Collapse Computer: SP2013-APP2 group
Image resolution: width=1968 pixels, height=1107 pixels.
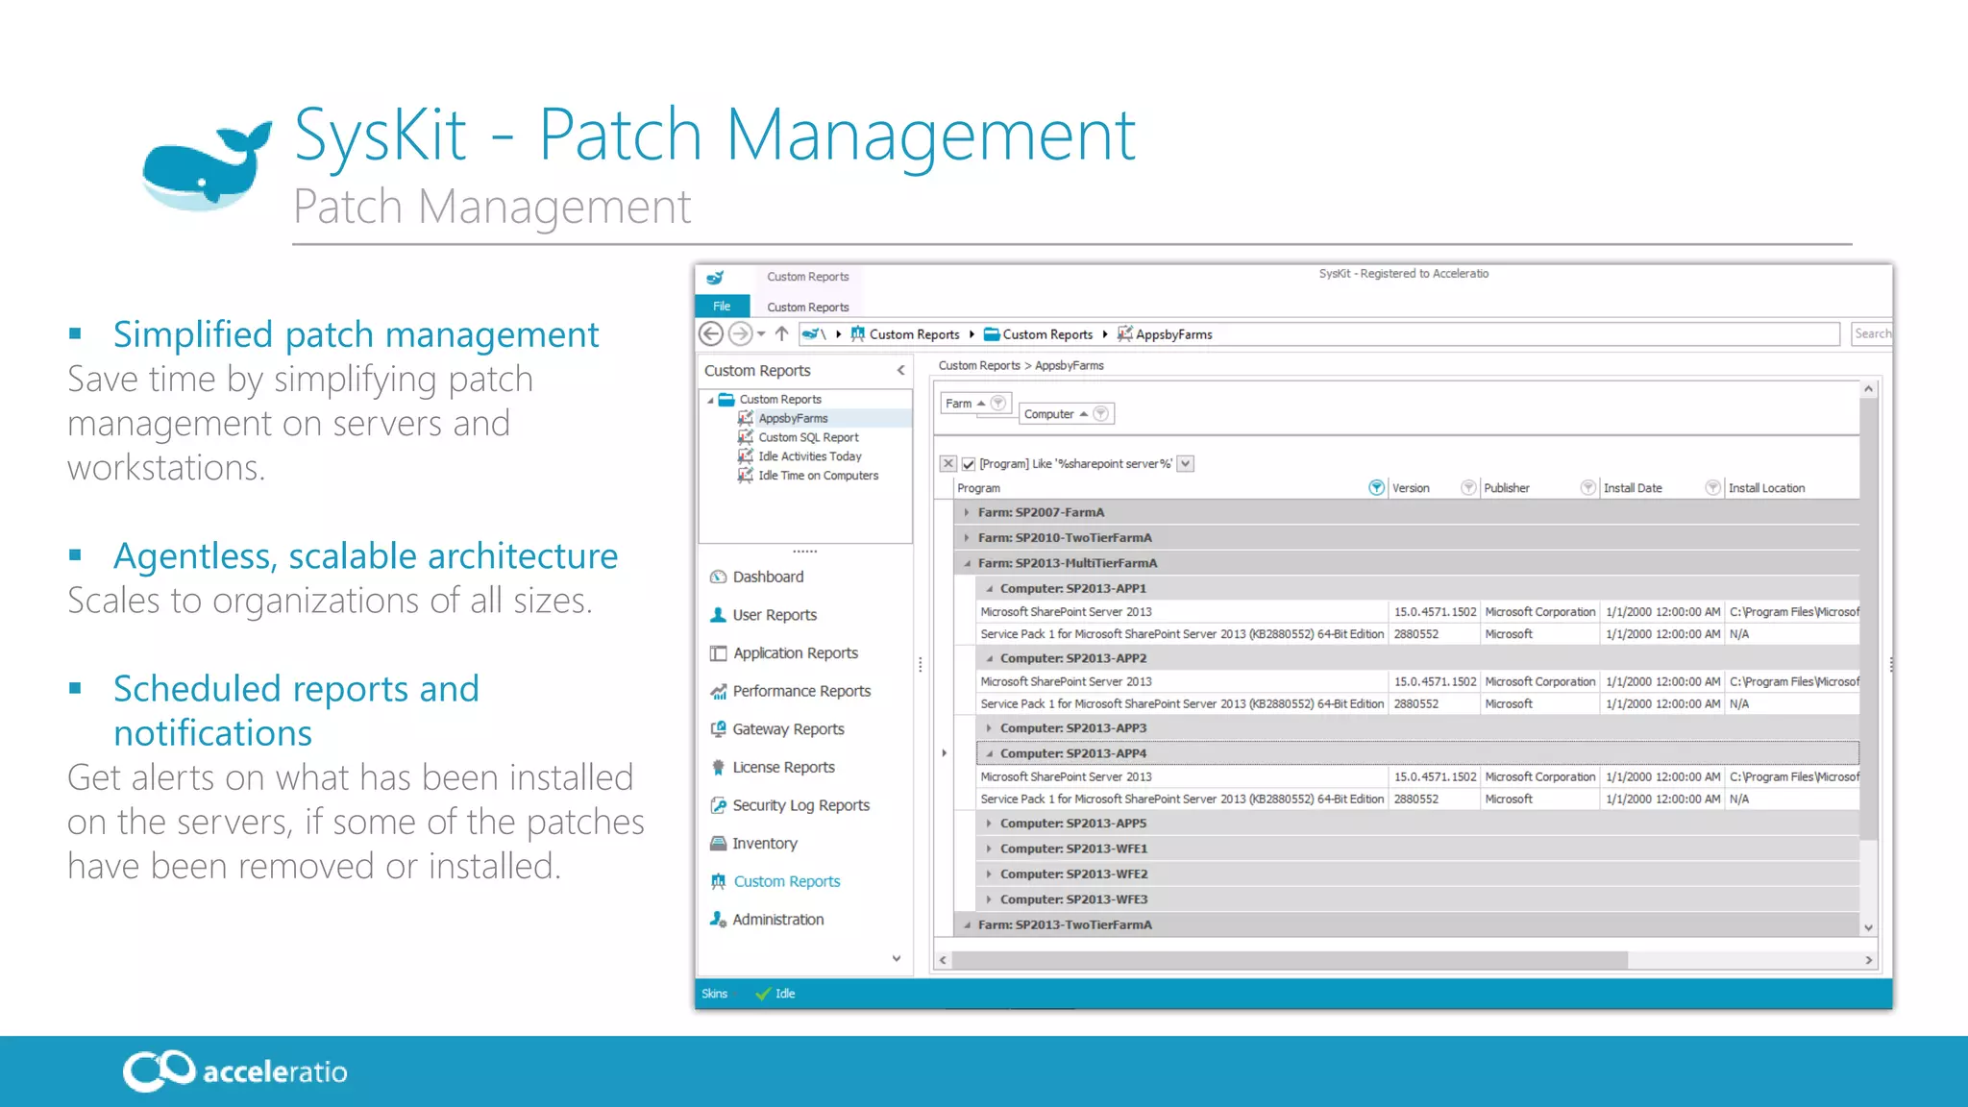[989, 658]
